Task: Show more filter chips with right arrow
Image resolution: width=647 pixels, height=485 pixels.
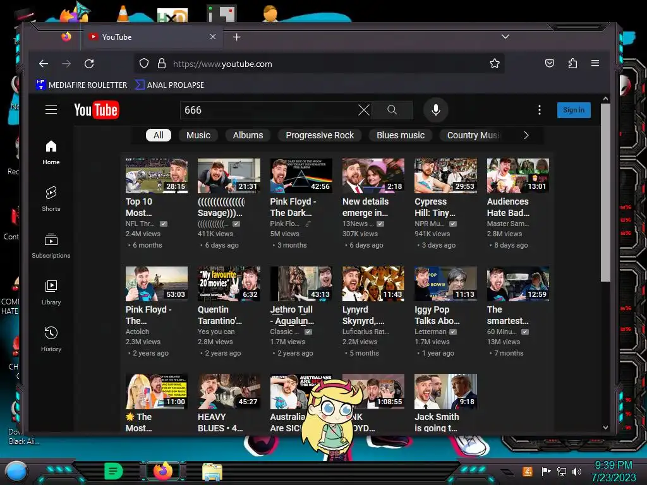Action: coord(526,135)
